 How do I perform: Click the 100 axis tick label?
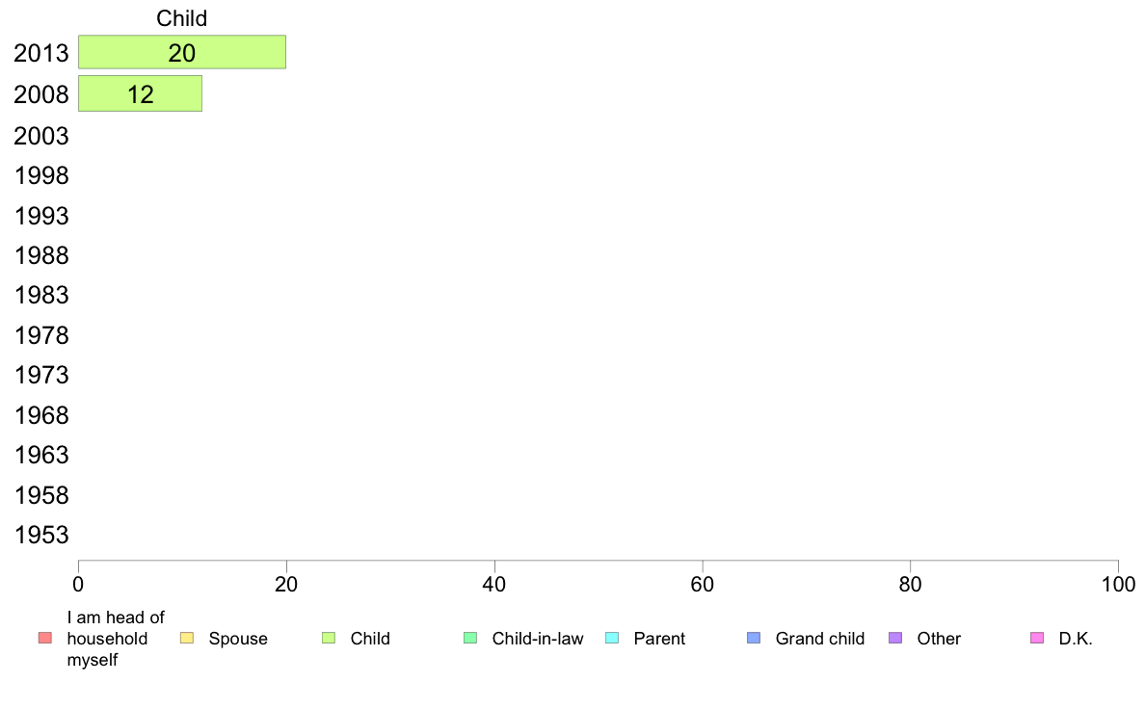(1118, 584)
